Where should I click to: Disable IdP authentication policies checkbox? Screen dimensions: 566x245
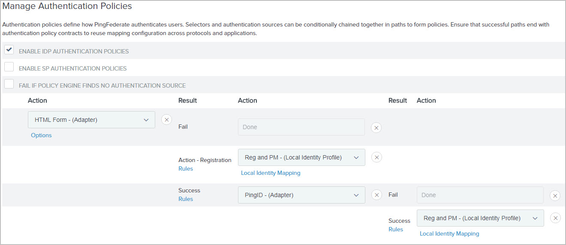pyautogui.click(x=9, y=50)
